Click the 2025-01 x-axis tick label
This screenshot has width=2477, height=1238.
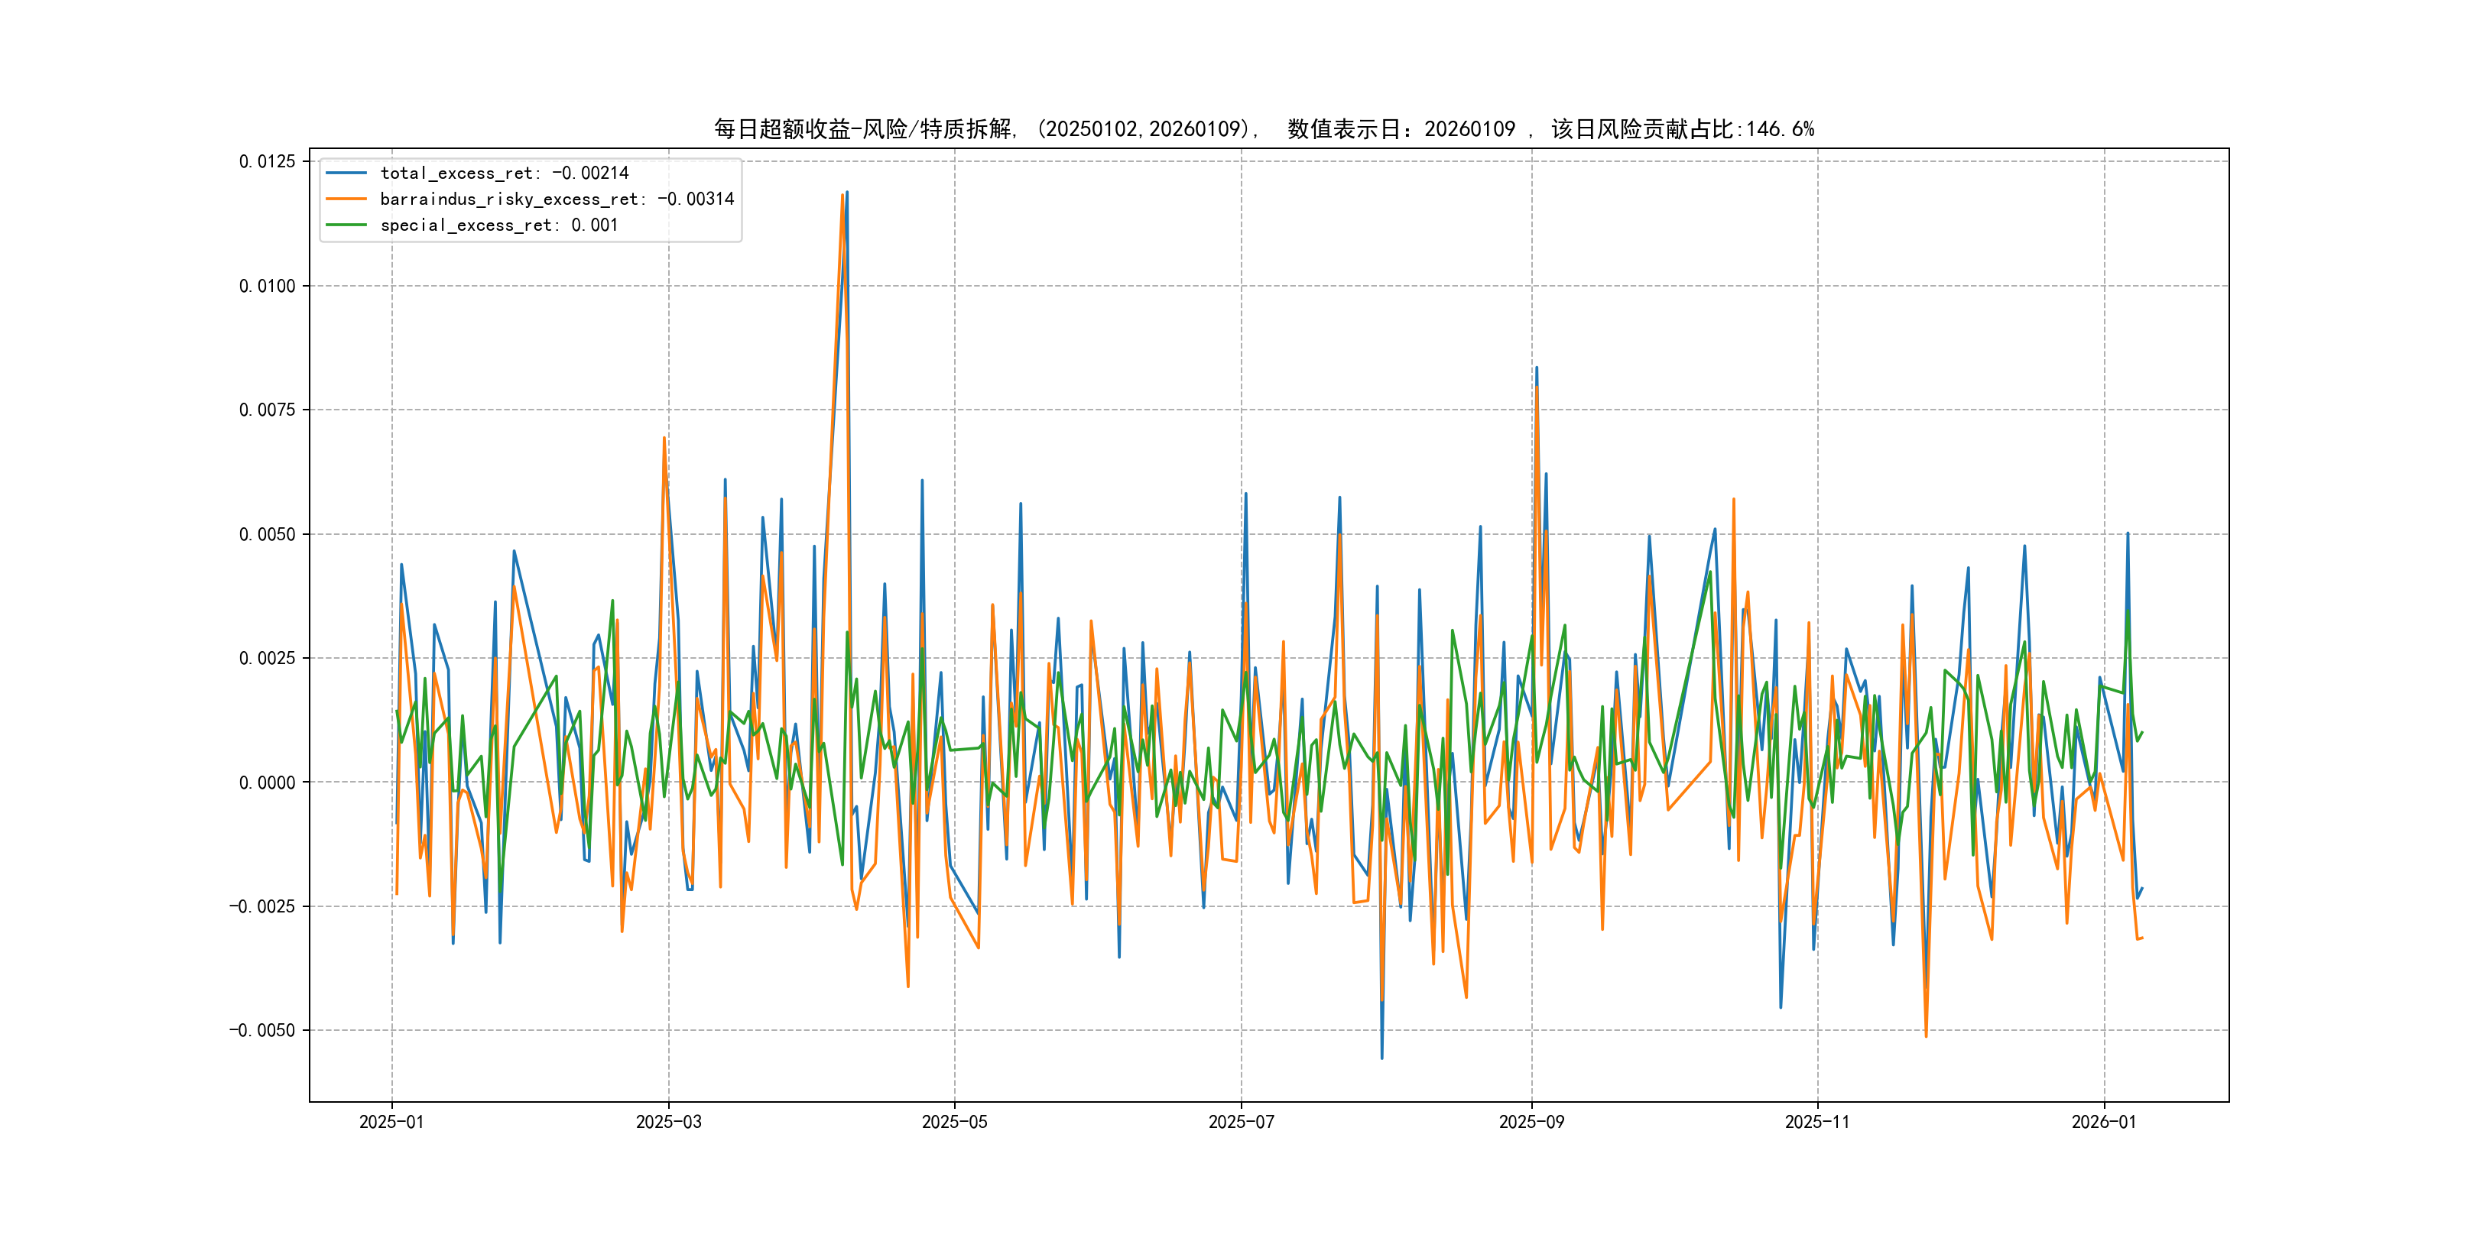(391, 1123)
